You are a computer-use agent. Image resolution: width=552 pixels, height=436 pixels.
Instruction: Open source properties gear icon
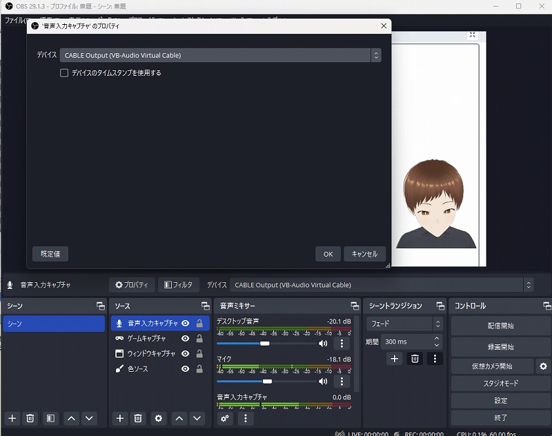[x=159, y=418]
